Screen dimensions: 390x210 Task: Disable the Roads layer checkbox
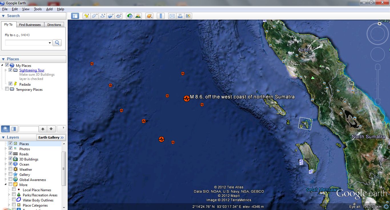click(x=11, y=154)
